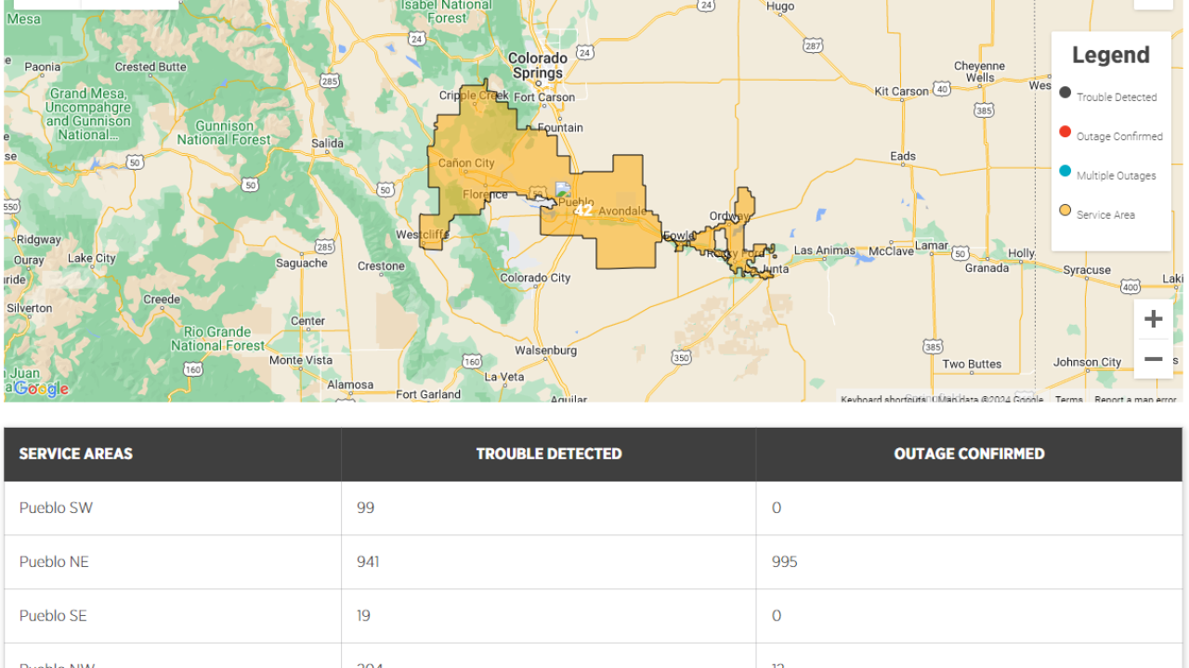Open the Keyboard shortcuts link
Image resolution: width=1189 pixels, height=668 pixels.
[x=882, y=400]
